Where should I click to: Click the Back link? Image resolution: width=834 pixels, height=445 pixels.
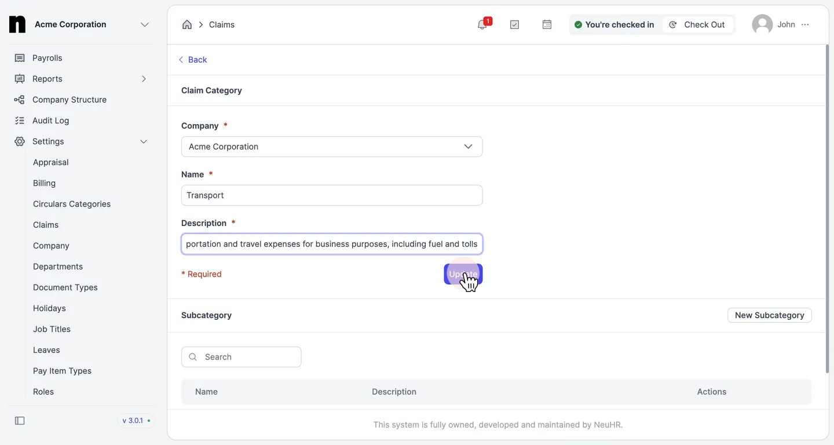pyautogui.click(x=192, y=60)
